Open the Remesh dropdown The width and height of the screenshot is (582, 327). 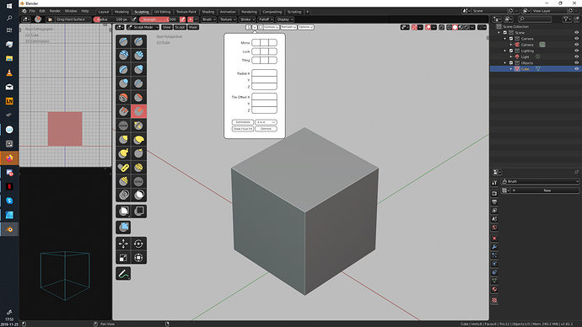(288, 27)
